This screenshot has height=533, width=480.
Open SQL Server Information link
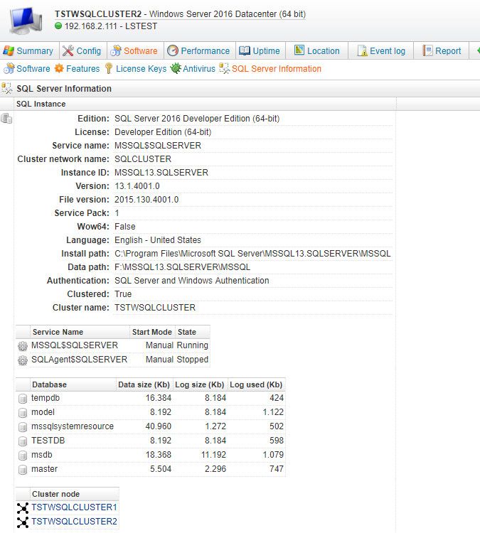click(276, 69)
